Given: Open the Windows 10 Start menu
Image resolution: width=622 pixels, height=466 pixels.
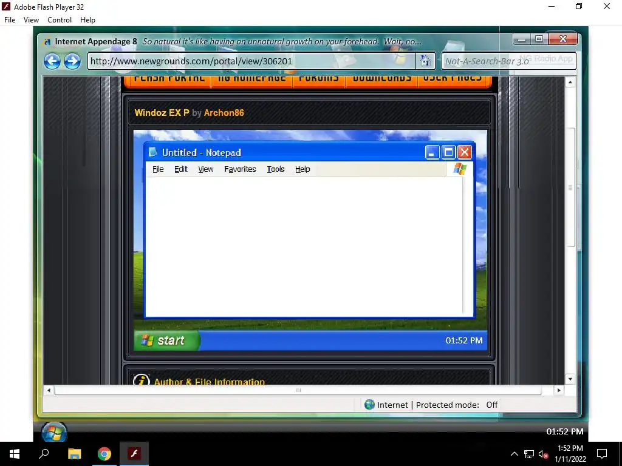Looking at the screenshot, I should coord(15,454).
